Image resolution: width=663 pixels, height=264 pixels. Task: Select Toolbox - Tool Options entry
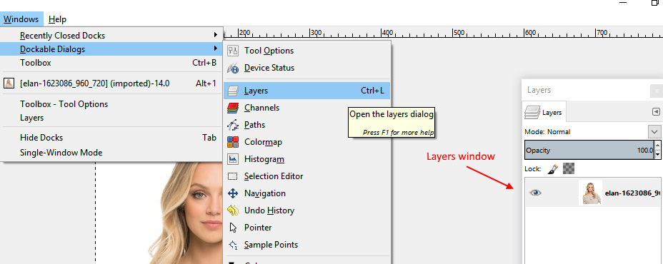click(x=111, y=104)
